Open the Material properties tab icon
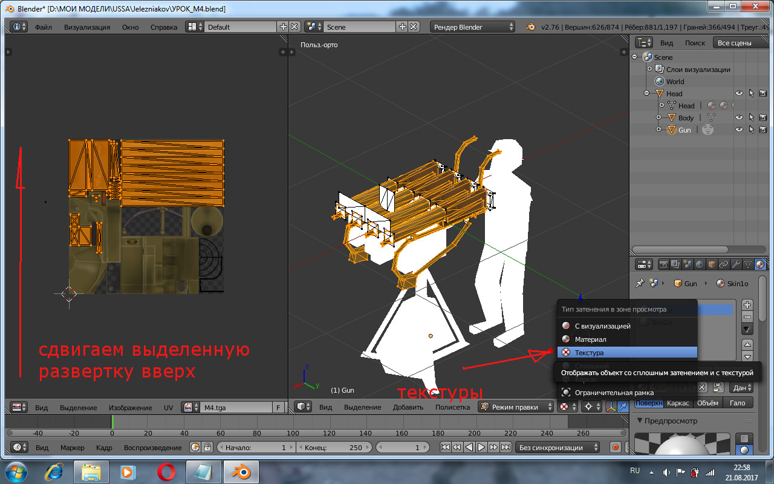Image resolution: width=774 pixels, height=484 pixels. [x=759, y=264]
